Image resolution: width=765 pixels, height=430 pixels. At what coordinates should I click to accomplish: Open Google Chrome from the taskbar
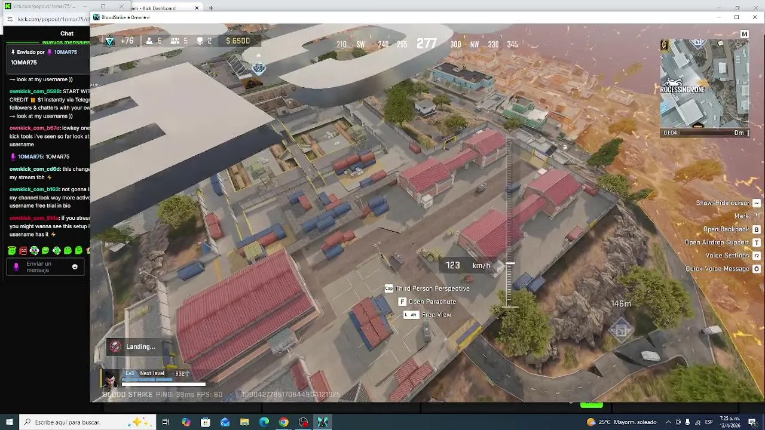284,422
